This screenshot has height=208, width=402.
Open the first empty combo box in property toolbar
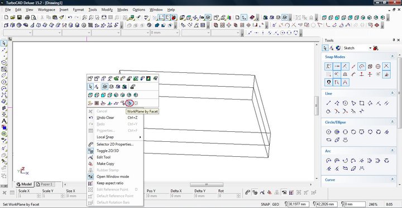[x=17, y=33]
